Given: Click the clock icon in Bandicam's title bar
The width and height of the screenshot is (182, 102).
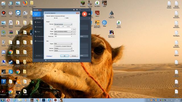Looking at the screenshot, I should coord(77,10).
